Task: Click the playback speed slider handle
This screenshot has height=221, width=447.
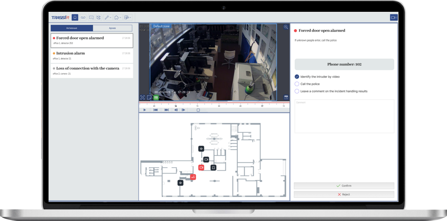Action: [198, 110]
